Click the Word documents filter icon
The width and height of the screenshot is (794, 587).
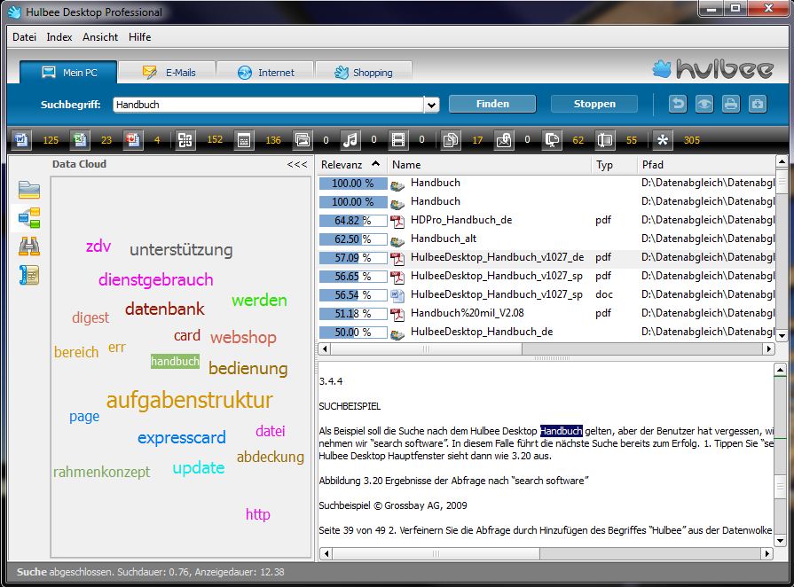tap(22, 139)
